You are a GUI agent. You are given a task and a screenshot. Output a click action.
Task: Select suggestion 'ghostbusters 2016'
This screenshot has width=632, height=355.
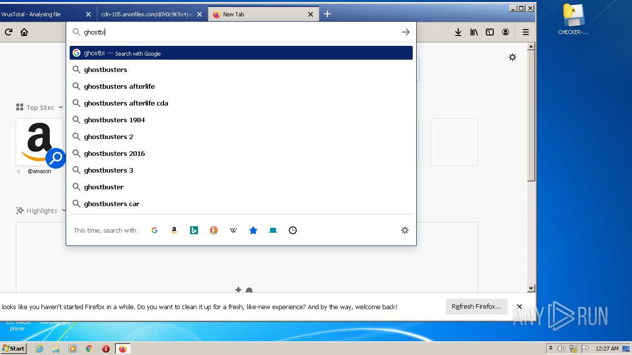[241, 153]
